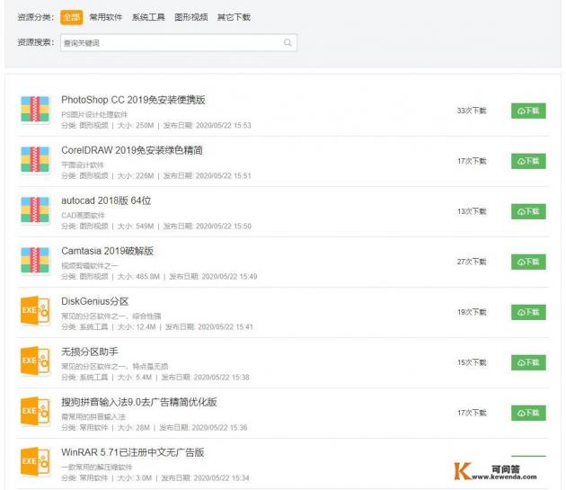Screen dimensions: 566x490
Task: Open 搜狗拼音输入法9.0去广告精简优化版 title
Action: click(139, 402)
